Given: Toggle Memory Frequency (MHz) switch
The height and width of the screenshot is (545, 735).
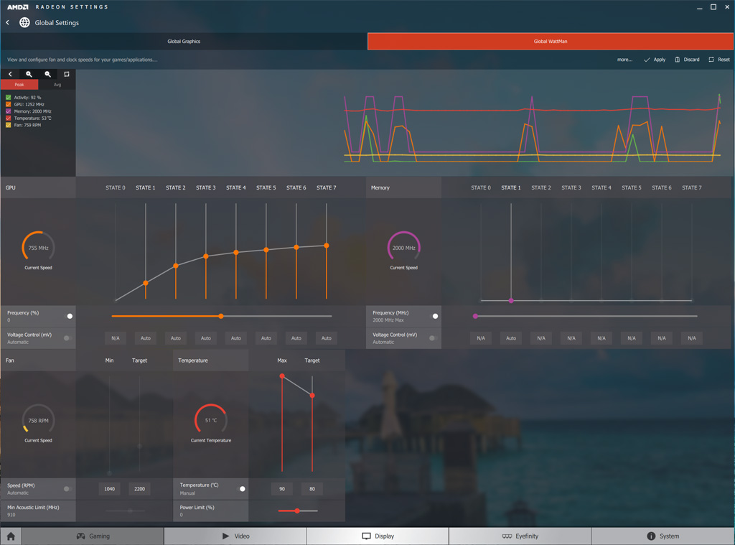Looking at the screenshot, I should click(433, 316).
